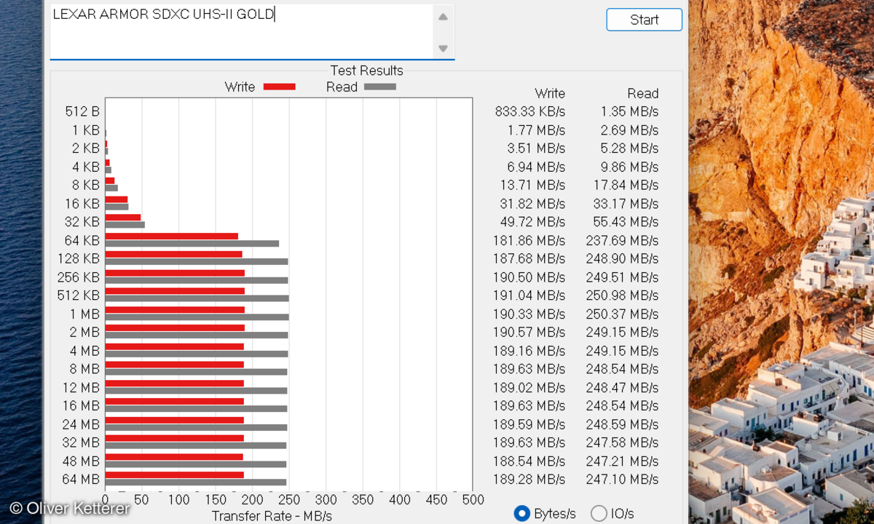Click the Read column header above the values
The image size is (874, 524).
tap(643, 93)
